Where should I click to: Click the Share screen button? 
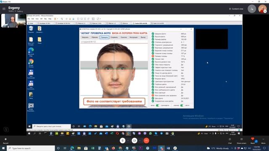point(241,141)
